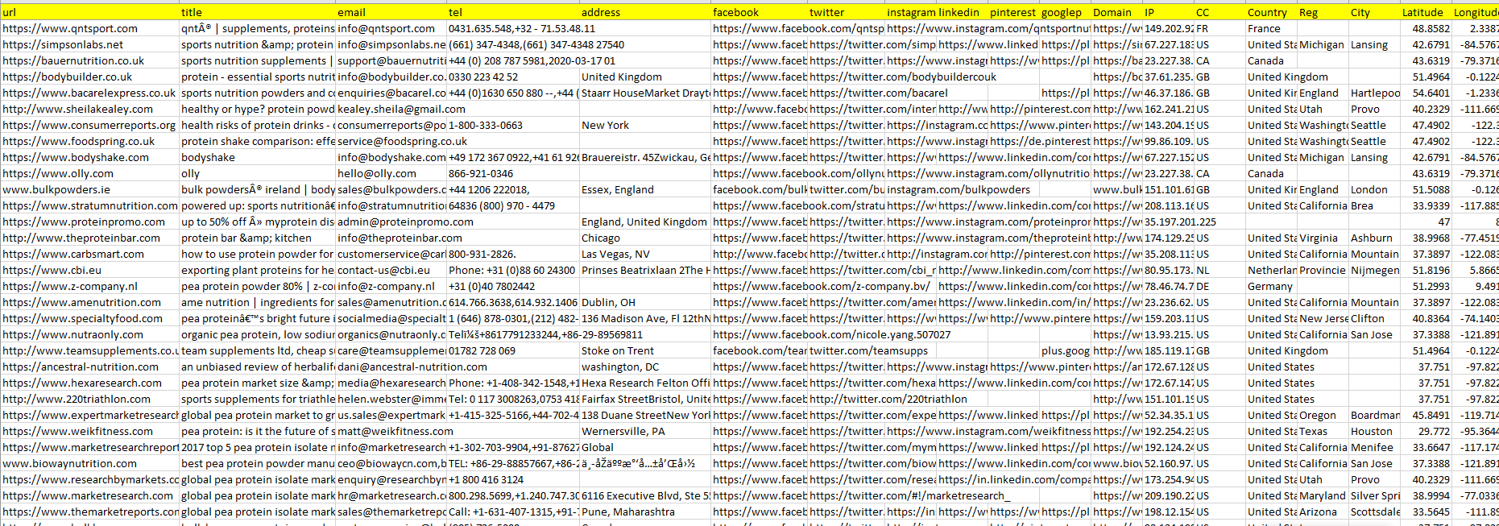Click the https://bodybuilder.co.uk url cell

[89, 77]
